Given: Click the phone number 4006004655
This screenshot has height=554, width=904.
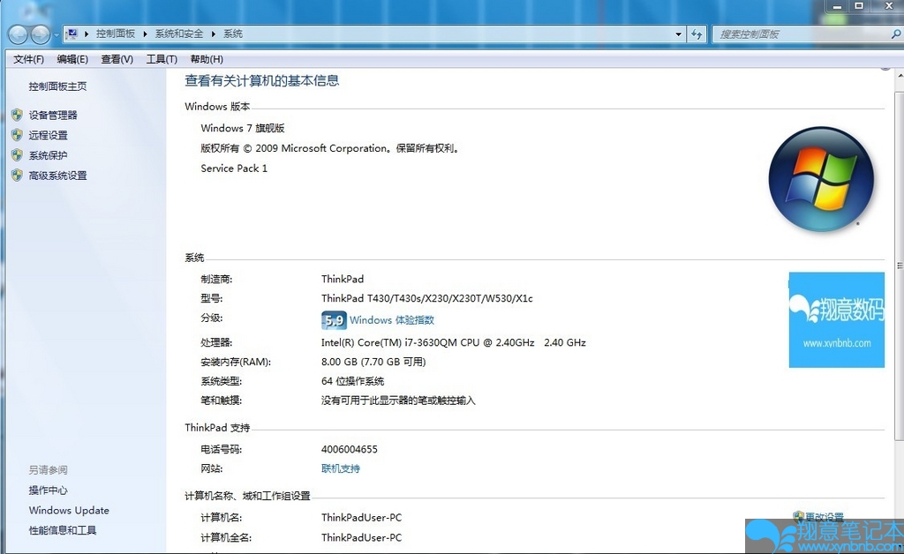Looking at the screenshot, I should (x=350, y=449).
